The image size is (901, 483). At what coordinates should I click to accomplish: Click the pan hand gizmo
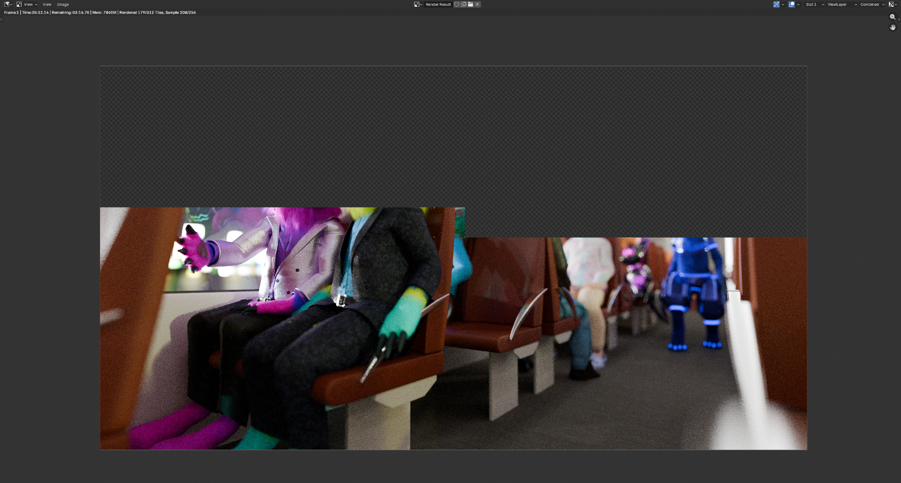(892, 27)
